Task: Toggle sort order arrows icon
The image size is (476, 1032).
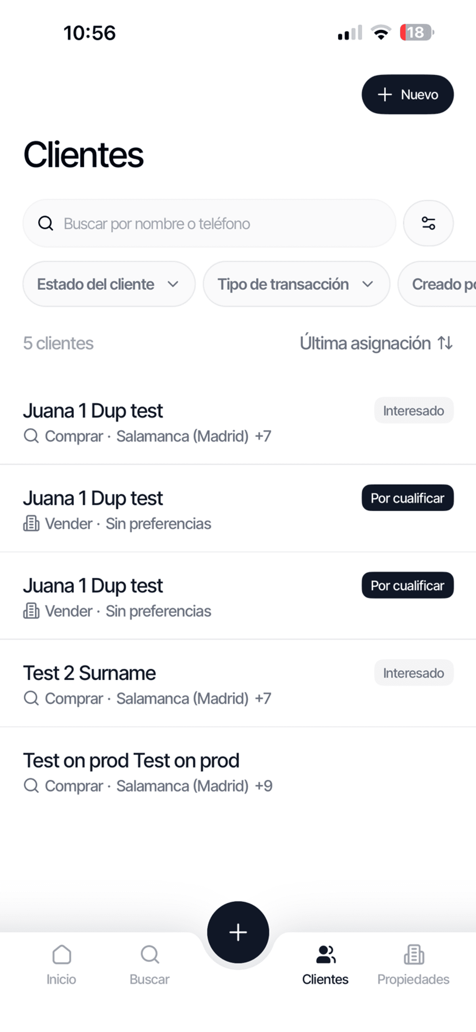Action: tap(445, 343)
